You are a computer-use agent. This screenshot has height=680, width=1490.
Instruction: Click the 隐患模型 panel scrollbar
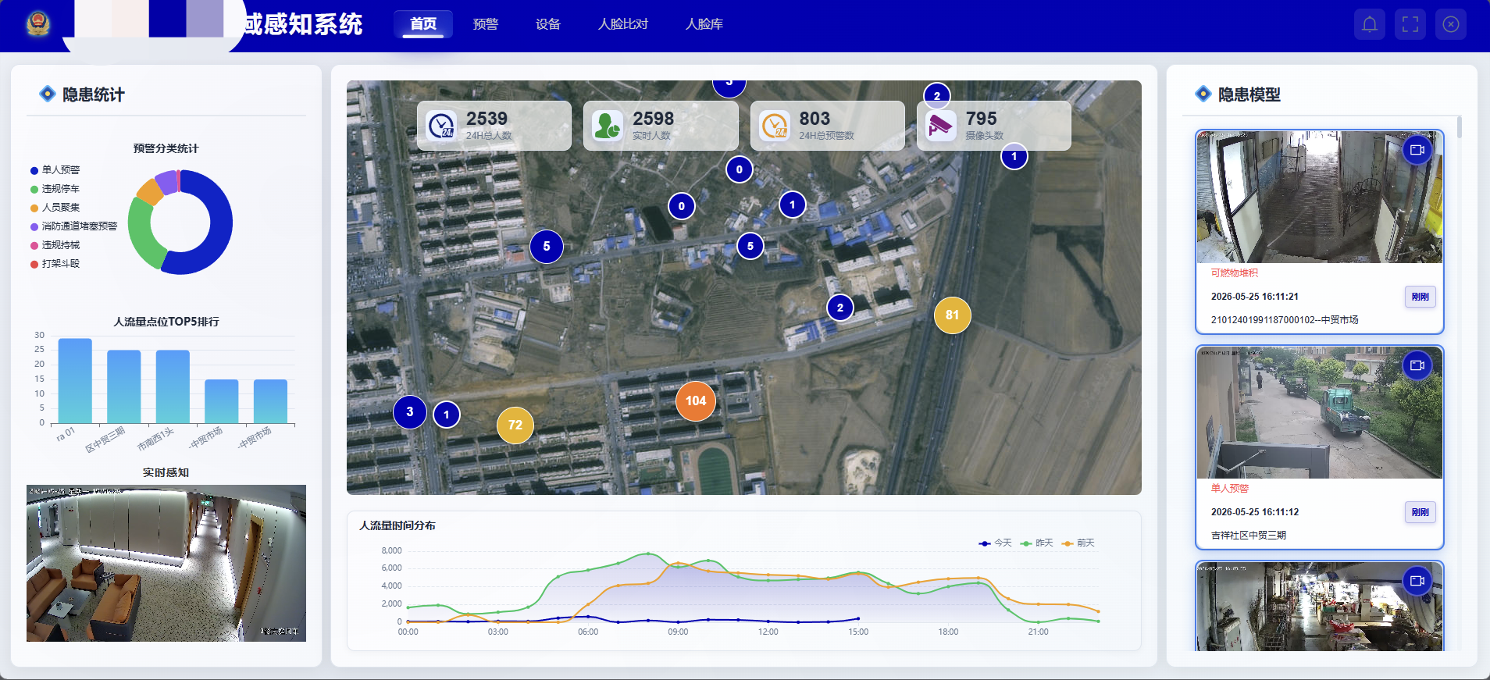click(1459, 128)
